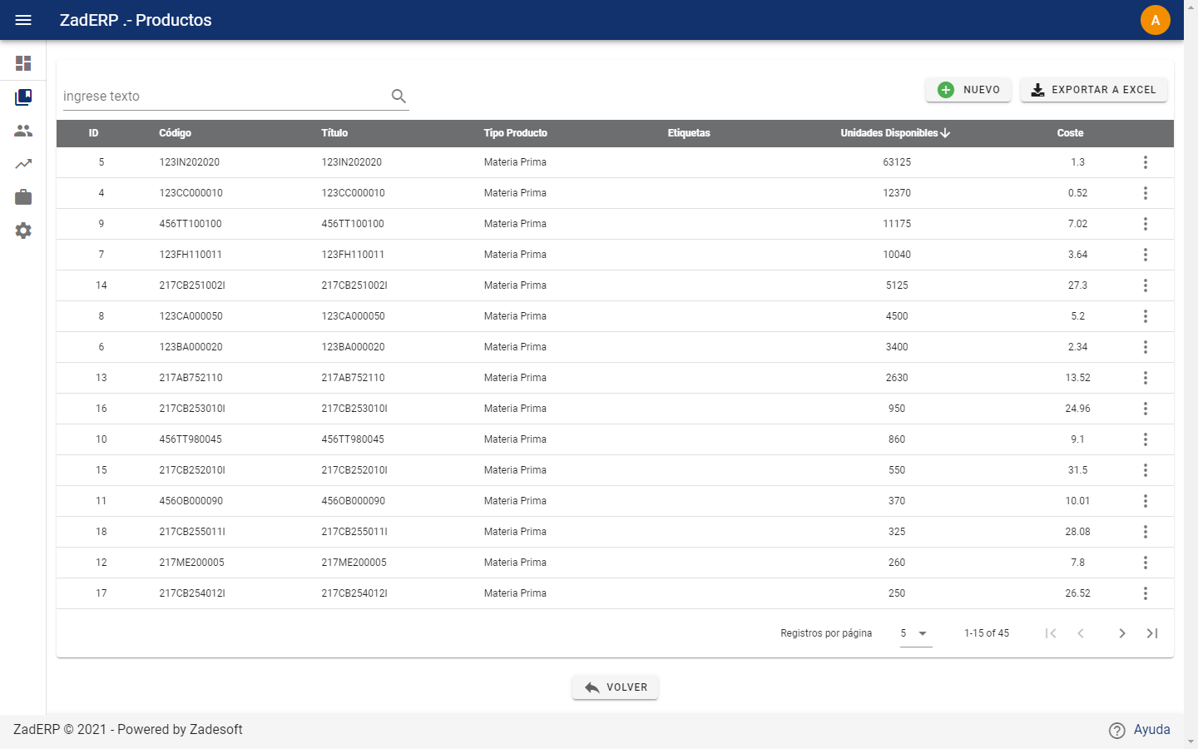The width and height of the screenshot is (1198, 749).
Task: Open the briefcase sidebar icon
Action: pyautogui.click(x=23, y=197)
